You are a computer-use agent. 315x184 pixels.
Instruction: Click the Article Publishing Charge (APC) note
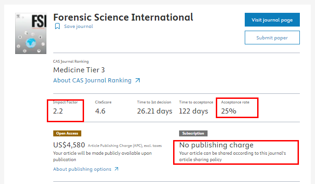click(125, 146)
